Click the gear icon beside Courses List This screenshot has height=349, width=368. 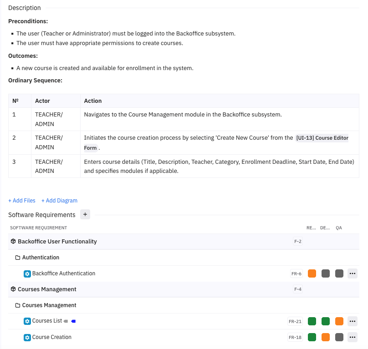(x=27, y=321)
